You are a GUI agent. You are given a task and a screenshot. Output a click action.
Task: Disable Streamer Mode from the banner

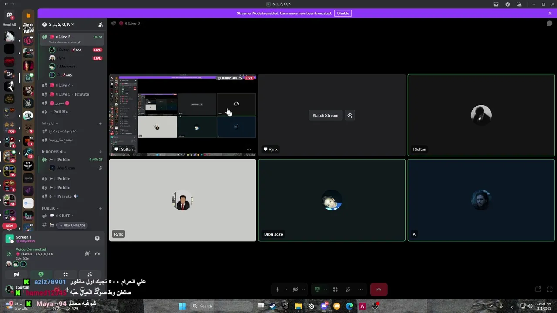343,13
